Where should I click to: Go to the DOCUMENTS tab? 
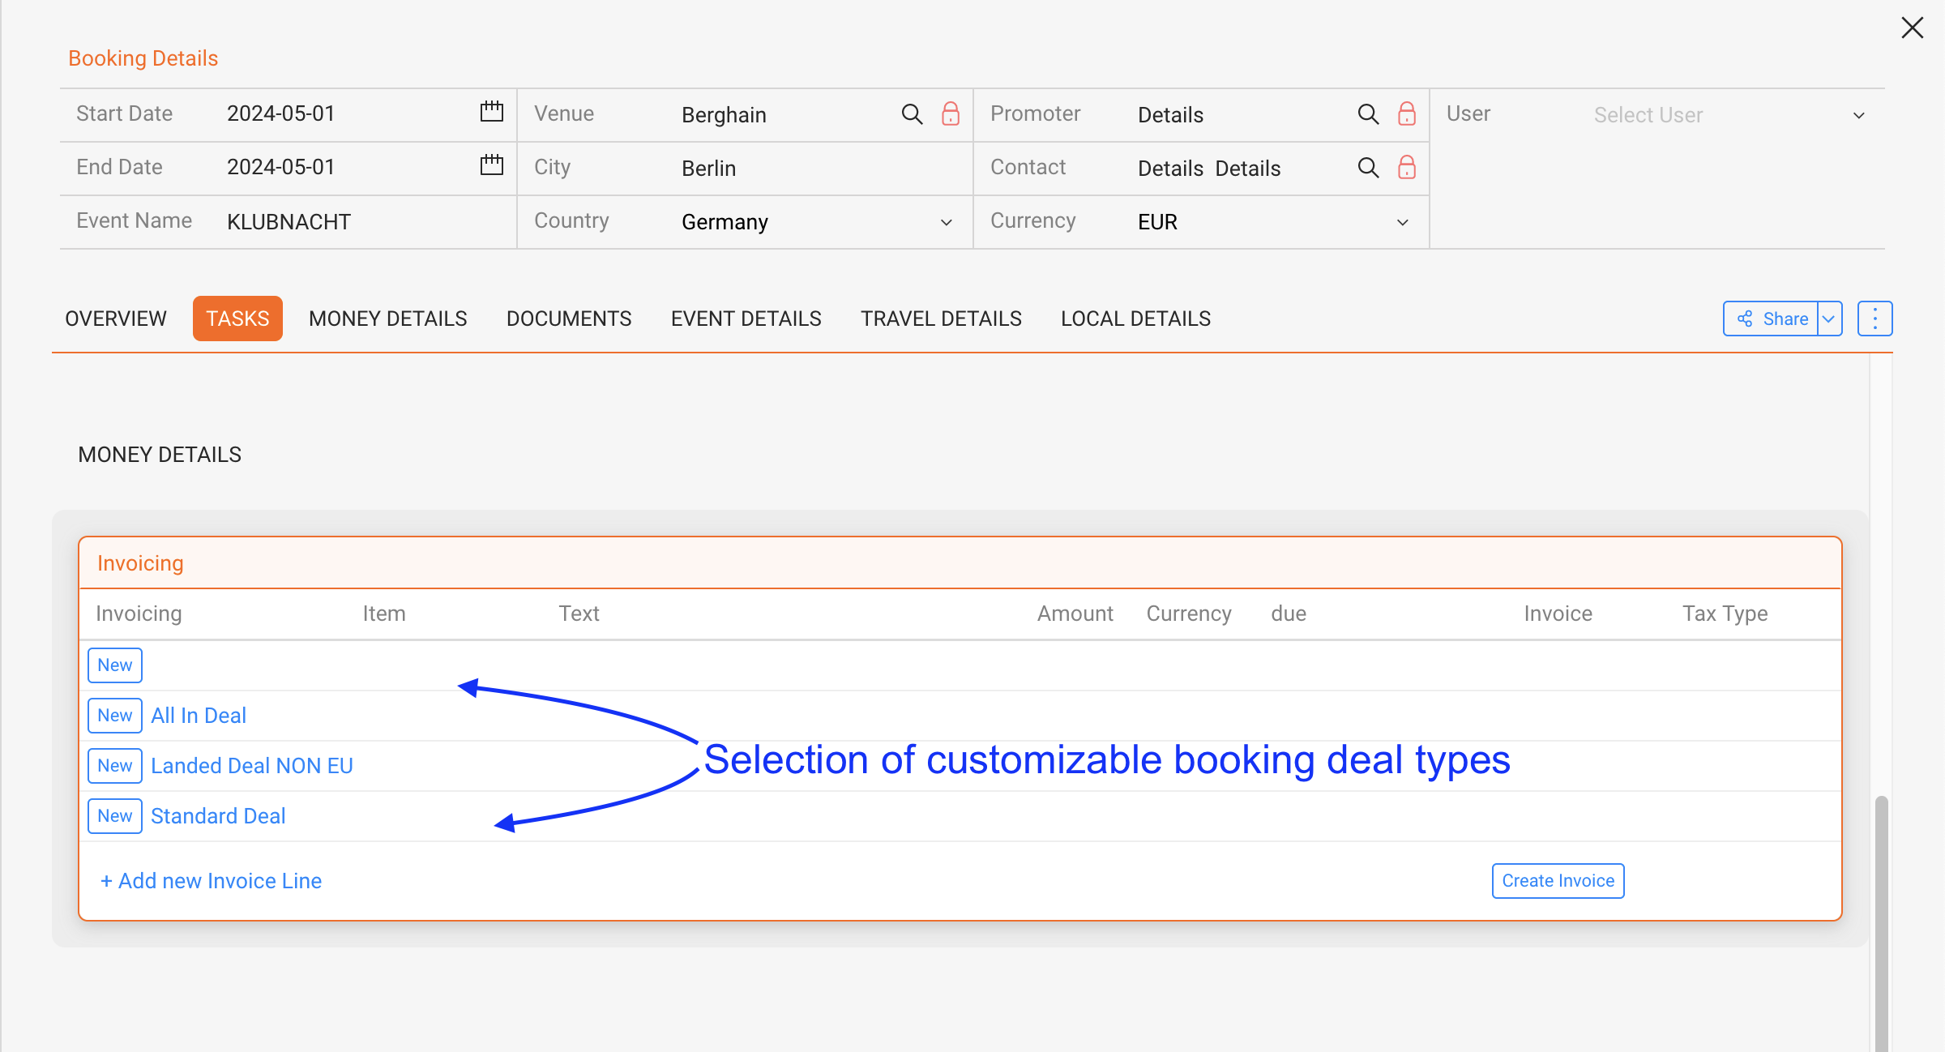tap(569, 319)
